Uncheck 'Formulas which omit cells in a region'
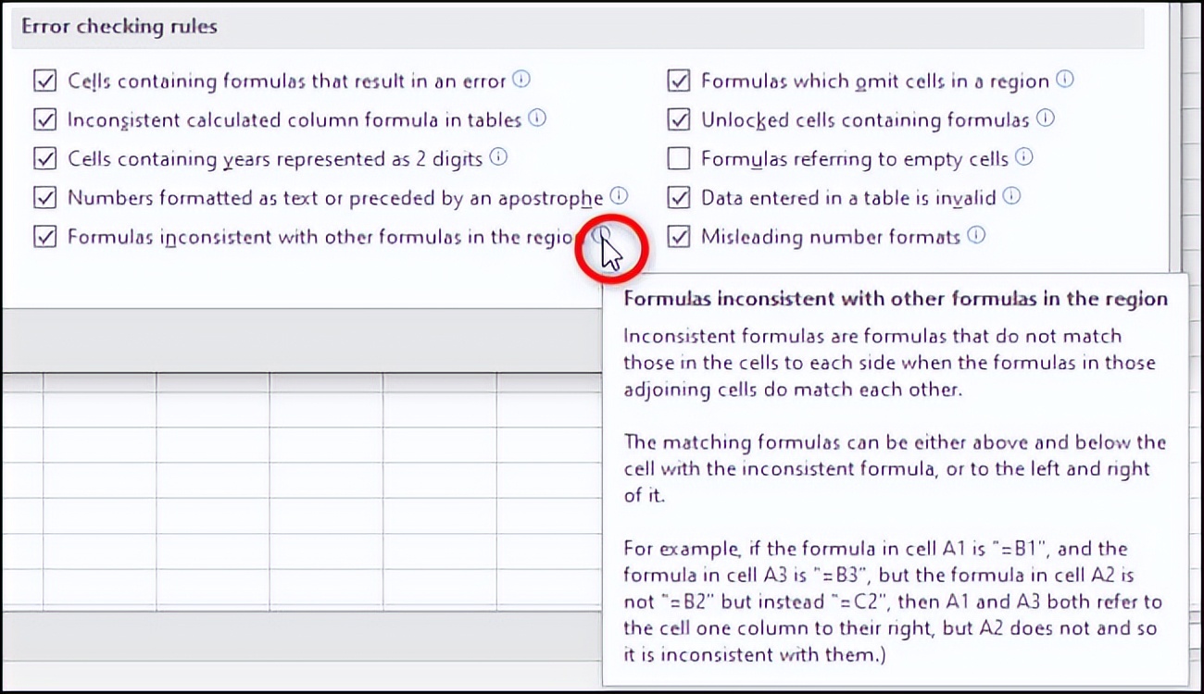This screenshot has height=694, width=1204. (678, 81)
